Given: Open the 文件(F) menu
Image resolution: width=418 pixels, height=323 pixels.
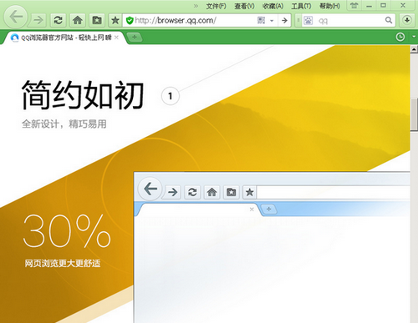Looking at the screenshot, I should (x=216, y=6).
